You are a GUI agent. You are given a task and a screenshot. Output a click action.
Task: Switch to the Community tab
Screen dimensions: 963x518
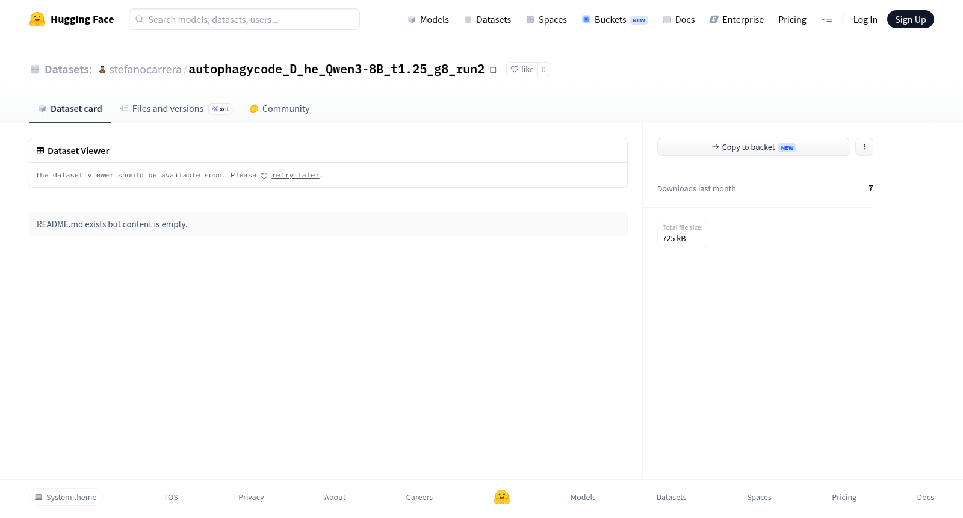click(x=279, y=109)
